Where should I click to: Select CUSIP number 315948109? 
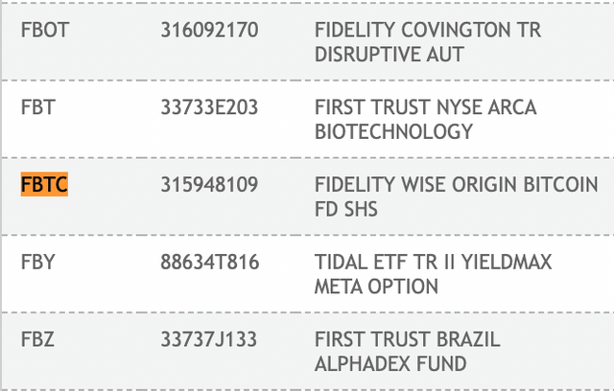coord(209,185)
